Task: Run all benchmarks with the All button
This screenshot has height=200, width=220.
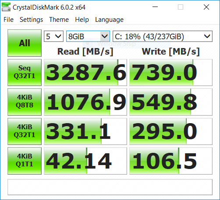Action: 25,43
